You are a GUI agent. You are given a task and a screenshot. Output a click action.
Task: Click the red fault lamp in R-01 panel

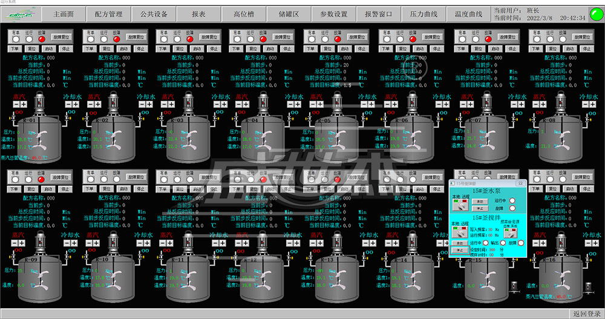coord(42,39)
